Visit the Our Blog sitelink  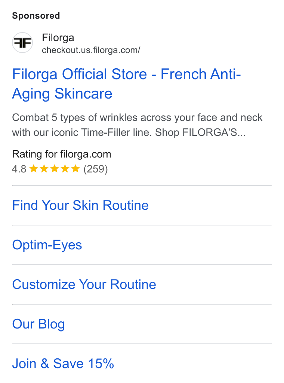[38, 324]
